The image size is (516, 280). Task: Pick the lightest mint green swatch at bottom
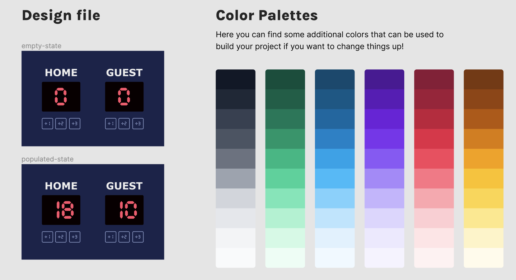click(x=285, y=258)
